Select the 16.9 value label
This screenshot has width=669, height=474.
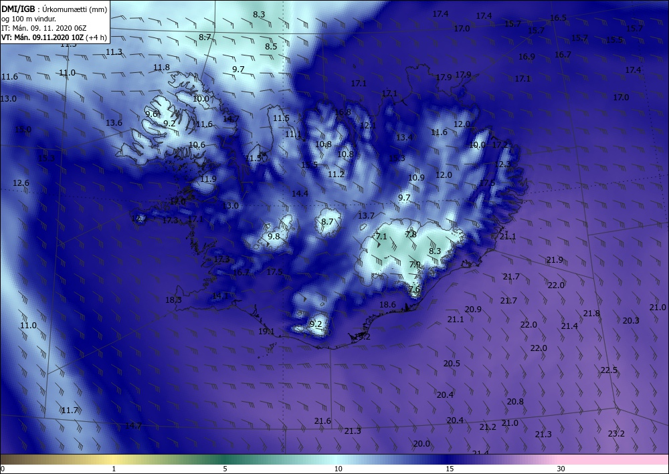click(x=527, y=56)
